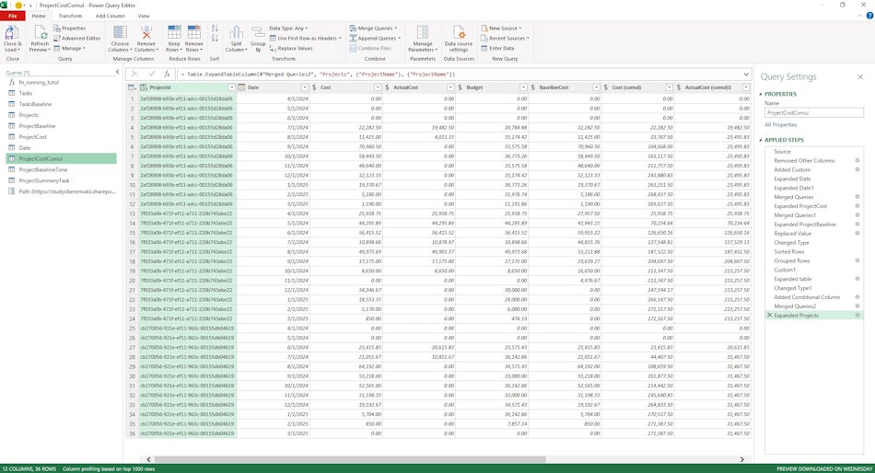Click Refresh Preview icon
The width and height of the screenshot is (875, 473).
click(x=40, y=33)
